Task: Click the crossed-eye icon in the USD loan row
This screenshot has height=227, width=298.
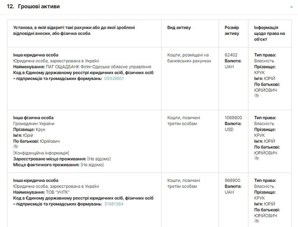Action: coord(257,159)
